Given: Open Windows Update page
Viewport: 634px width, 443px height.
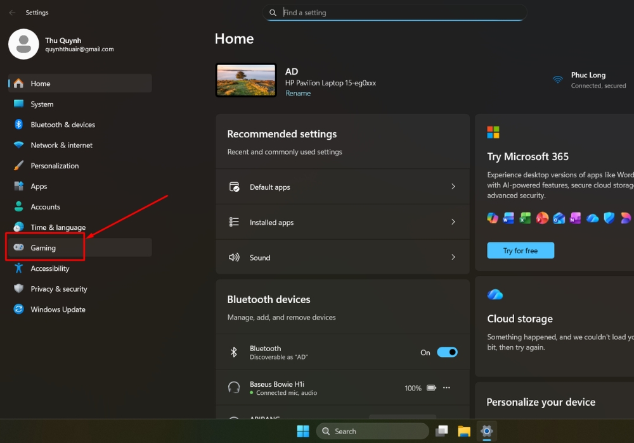Looking at the screenshot, I should tap(80, 309).
